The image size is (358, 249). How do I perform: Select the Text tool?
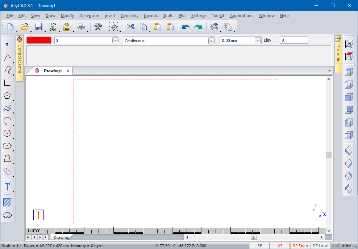[x=7, y=187]
